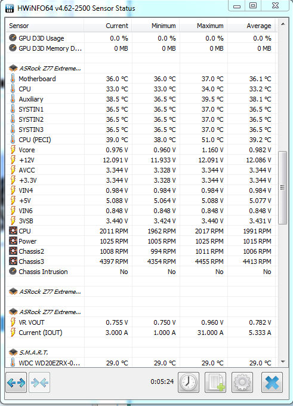Viewport: 293px width, 406px height.
Task: Click the HWiNFO64 title bar app icon
Action: point(10,8)
